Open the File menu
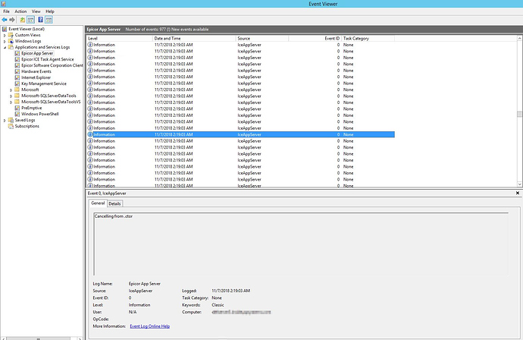The width and height of the screenshot is (523, 340). [6, 11]
